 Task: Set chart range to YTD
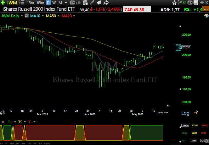click(x=12, y=143)
